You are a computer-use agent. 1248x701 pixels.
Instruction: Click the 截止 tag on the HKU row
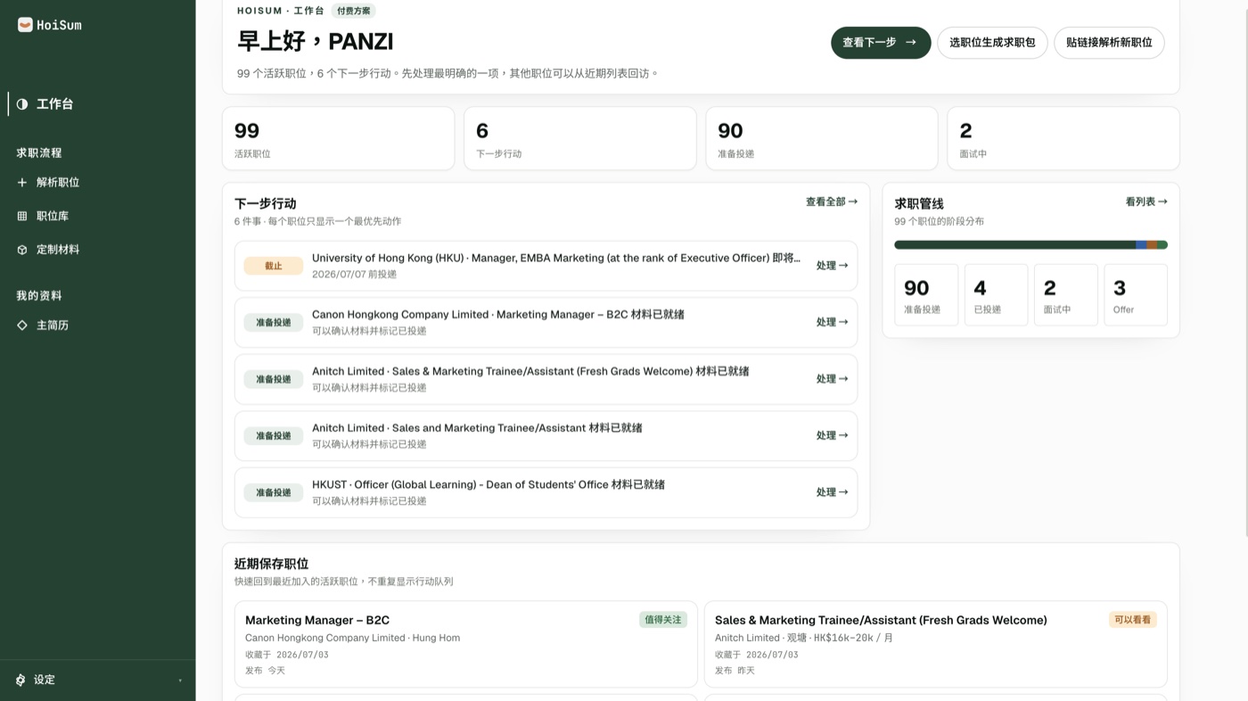(x=274, y=266)
